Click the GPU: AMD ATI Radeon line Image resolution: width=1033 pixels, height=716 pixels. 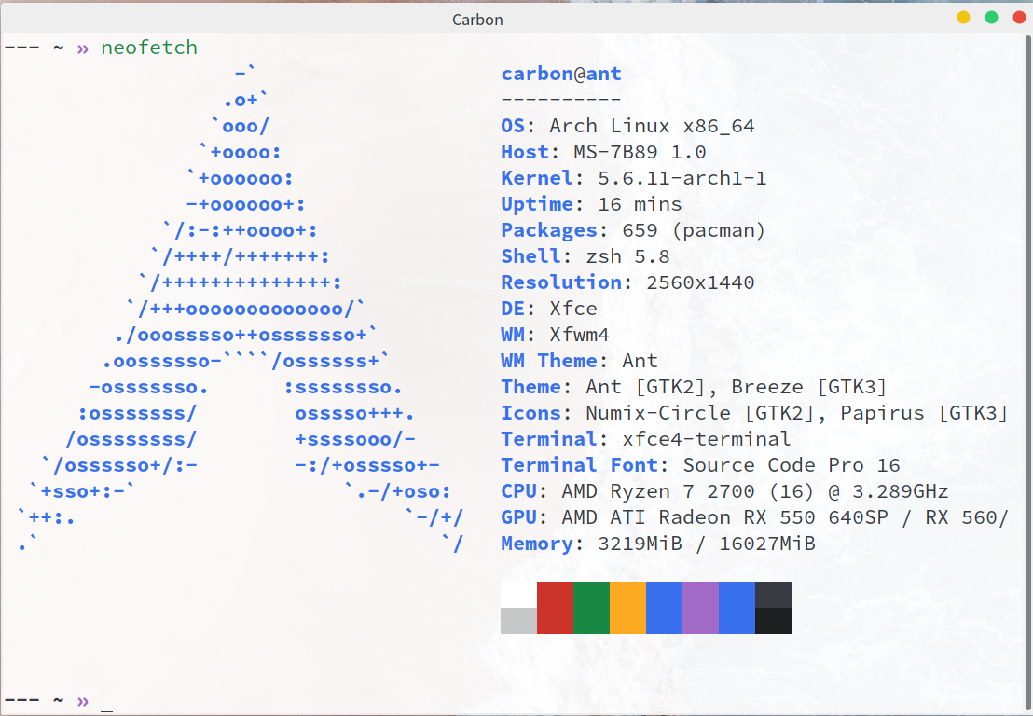pos(755,517)
